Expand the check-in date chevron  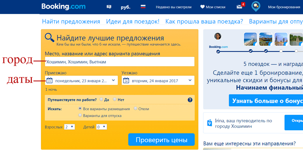(113, 80)
